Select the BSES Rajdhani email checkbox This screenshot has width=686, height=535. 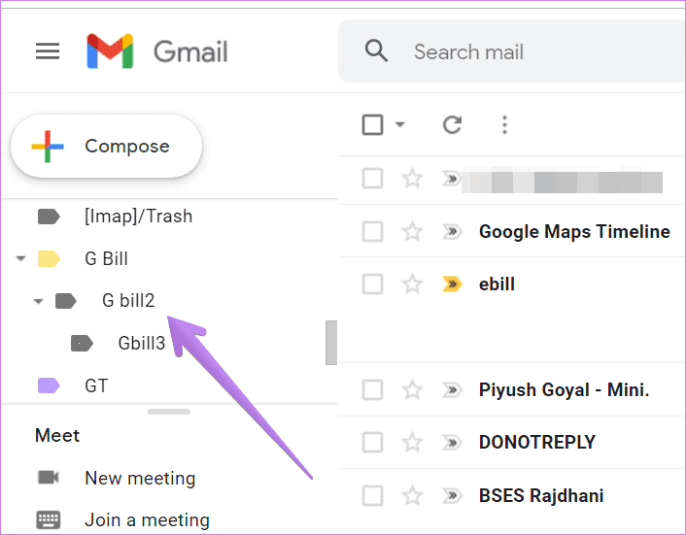(x=372, y=495)
